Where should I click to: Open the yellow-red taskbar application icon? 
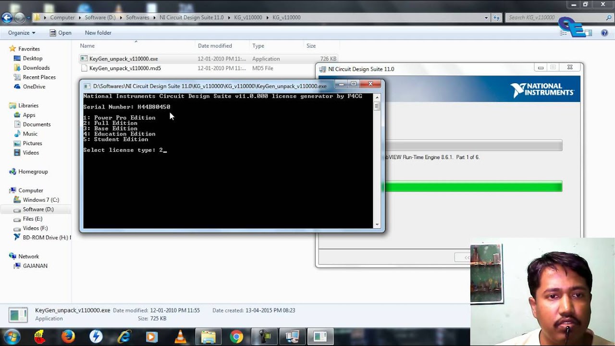(40, 337)
